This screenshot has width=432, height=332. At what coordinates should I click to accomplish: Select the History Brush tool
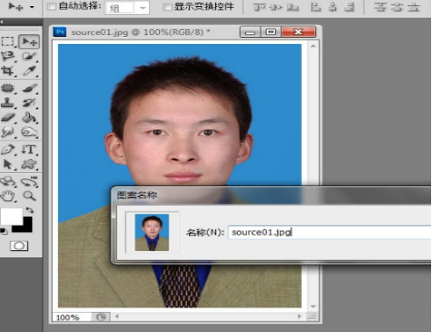tap(29, 103)
